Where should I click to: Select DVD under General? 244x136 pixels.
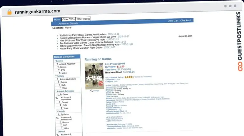[x=63, y=70]
